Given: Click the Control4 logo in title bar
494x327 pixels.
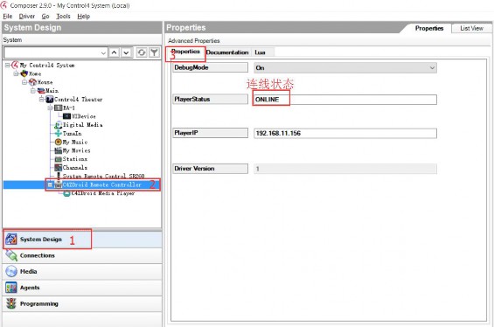Looking at the screenshot, I should coord(3,4).
